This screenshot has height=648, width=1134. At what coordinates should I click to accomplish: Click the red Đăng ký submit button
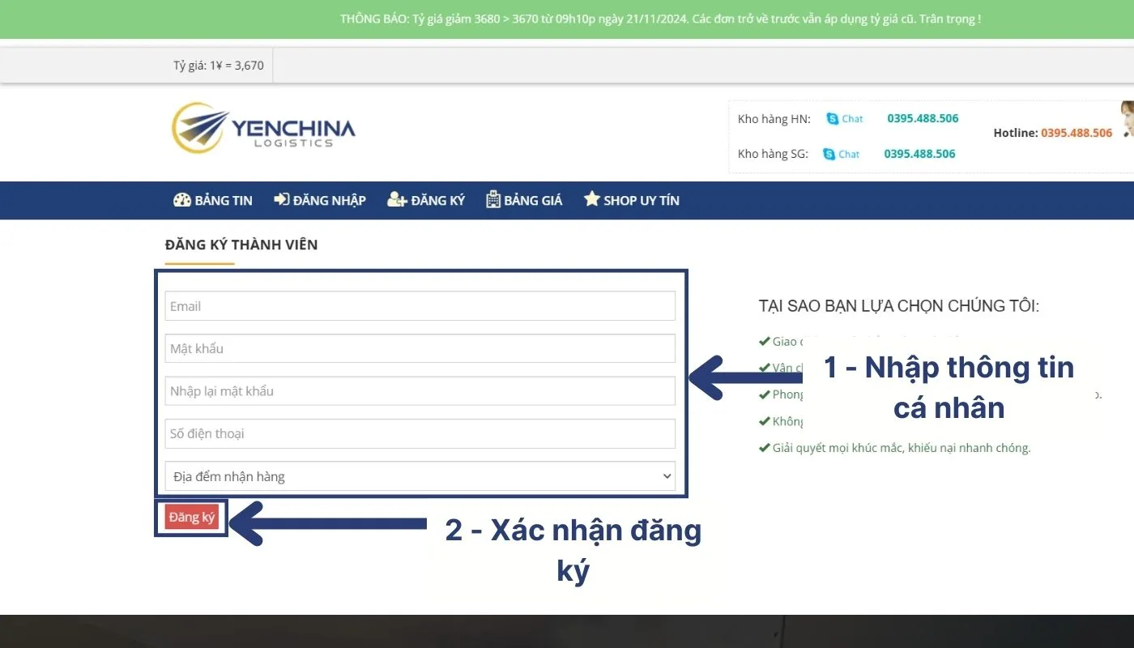(x=192, y=518)
